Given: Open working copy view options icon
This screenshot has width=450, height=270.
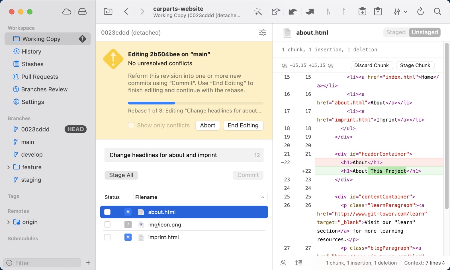Looking at the screenshot, I should coord(262,32).
